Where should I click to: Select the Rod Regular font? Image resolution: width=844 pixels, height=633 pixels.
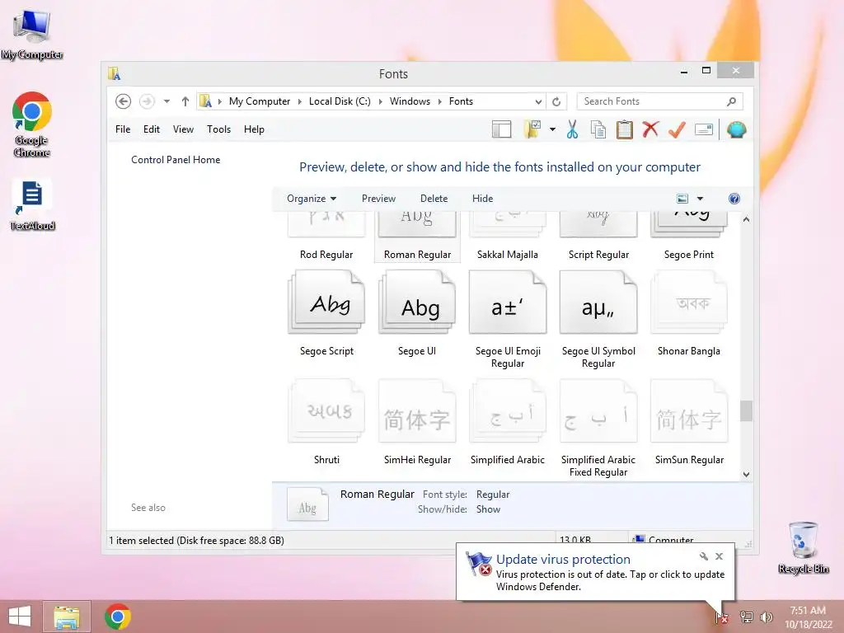point(326,237)
